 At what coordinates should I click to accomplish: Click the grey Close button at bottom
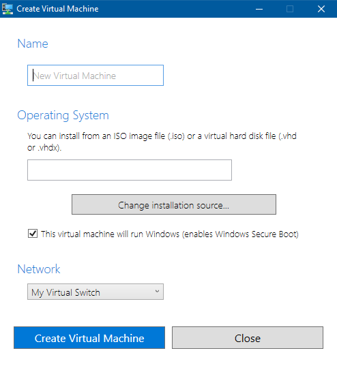pyautogui.click(x=248, y=338)
